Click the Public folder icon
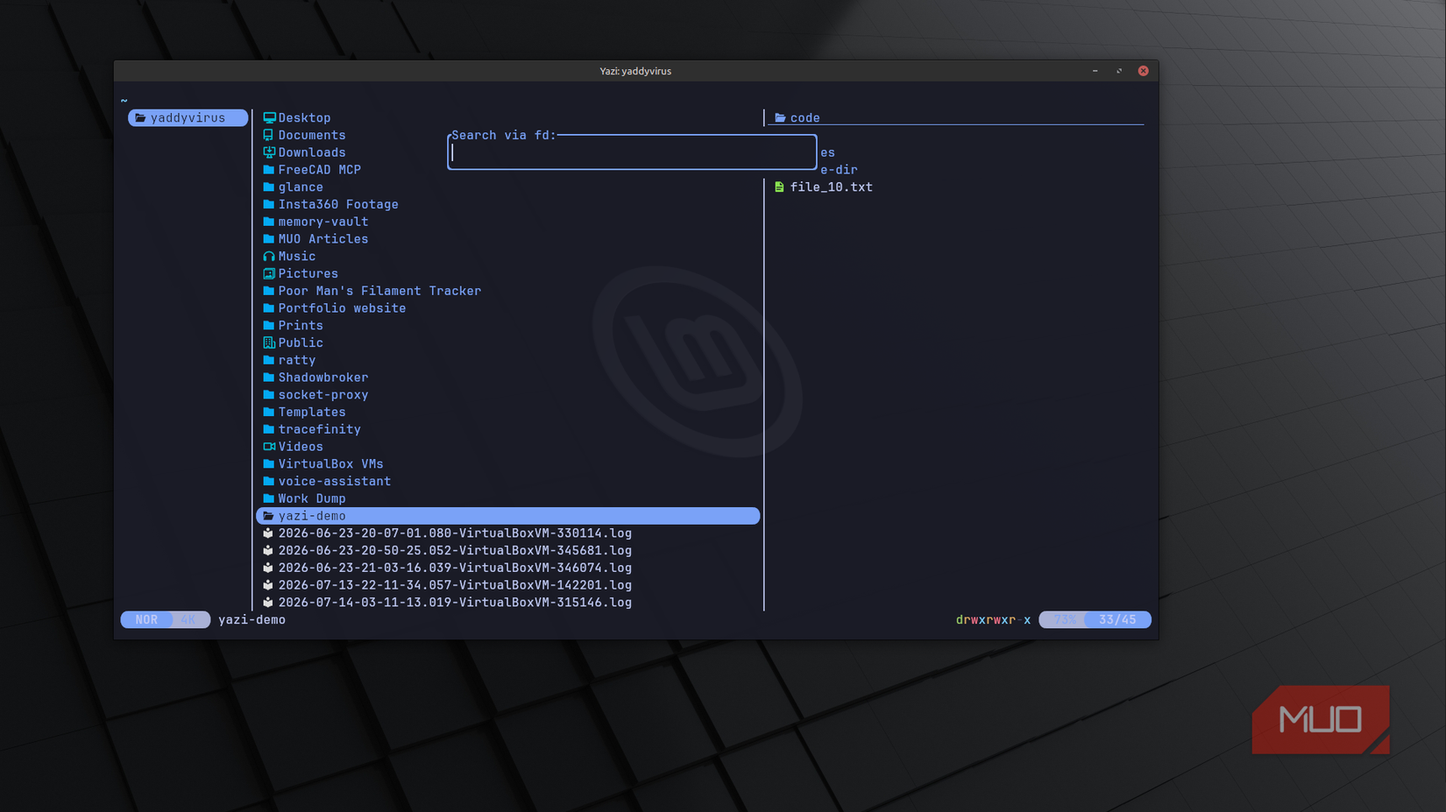1446x812 pixels. pyautogui.click(x=269, y=342)
